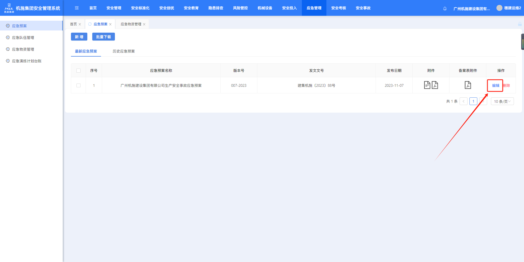Click the 删除 link in row 1
The image size is (524, 262).
point(507,85)
